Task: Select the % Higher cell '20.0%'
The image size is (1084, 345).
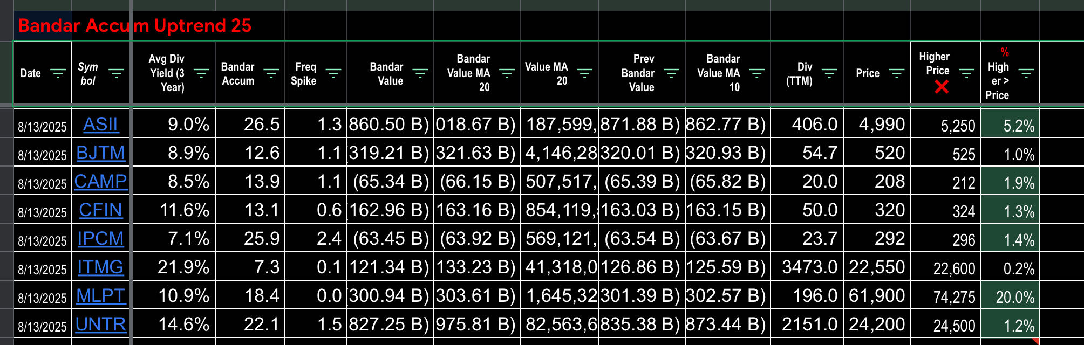Action: click(1010, 296)
